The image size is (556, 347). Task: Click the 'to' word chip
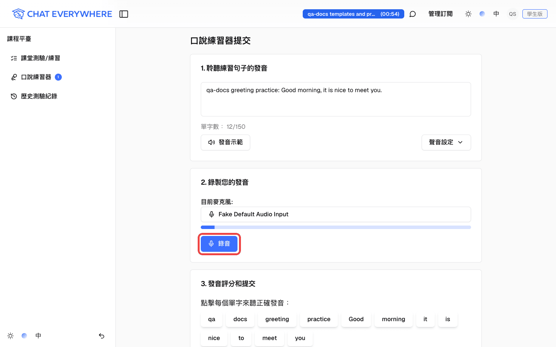(241, 338)
